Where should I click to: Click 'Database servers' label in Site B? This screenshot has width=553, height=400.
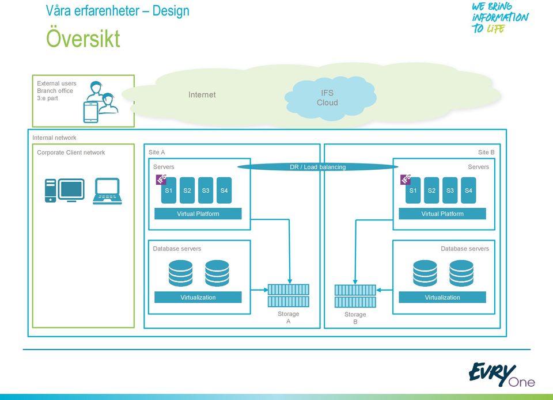pos(465,249)
